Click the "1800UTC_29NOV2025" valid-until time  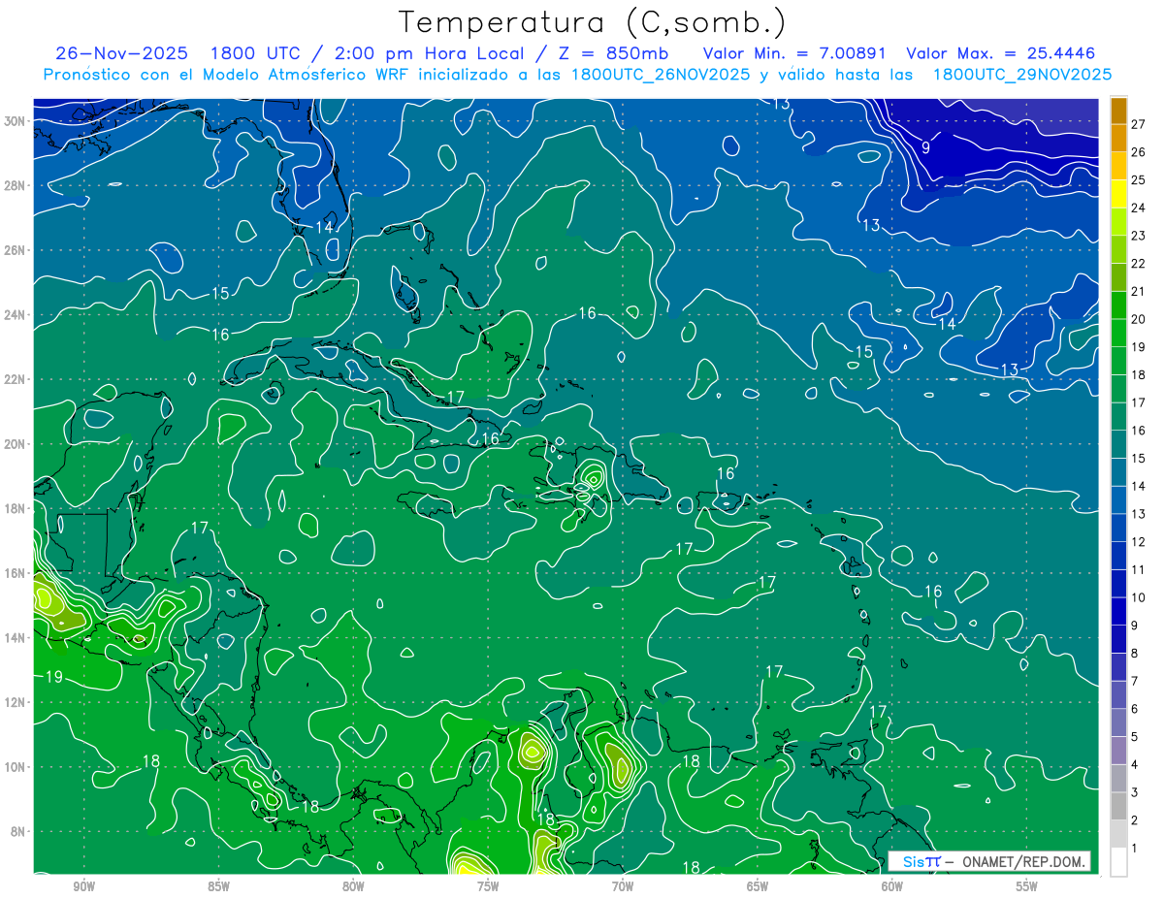pos(1022,74)
